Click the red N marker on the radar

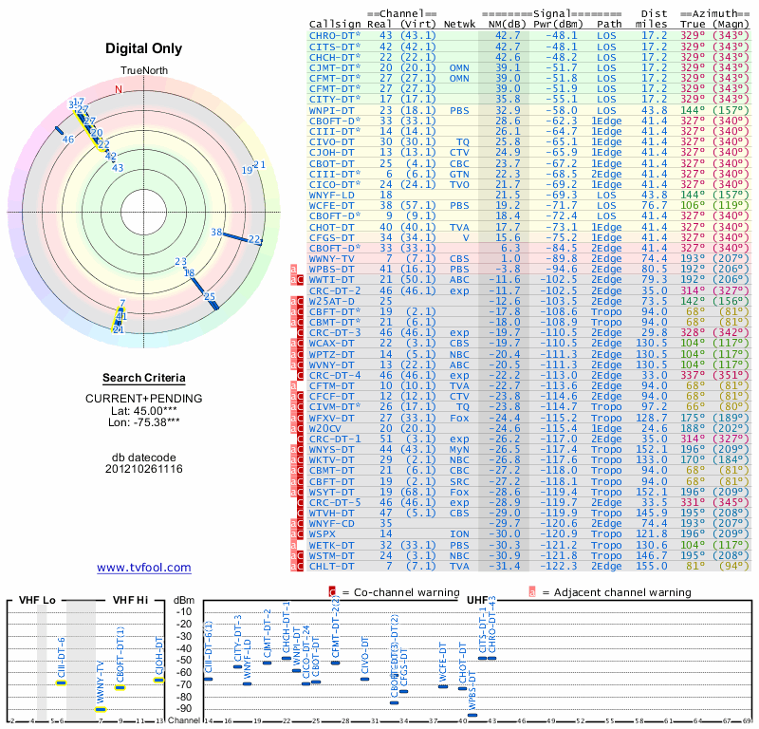click(x=119, y=89)
